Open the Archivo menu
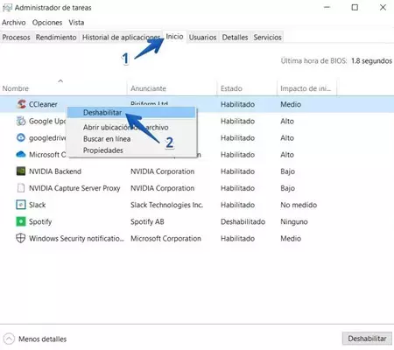 (14, 23)
